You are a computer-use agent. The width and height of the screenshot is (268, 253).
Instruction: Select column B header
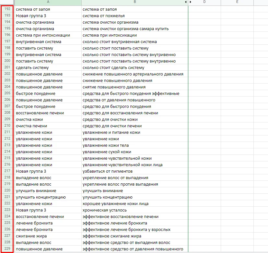point(135,2)
